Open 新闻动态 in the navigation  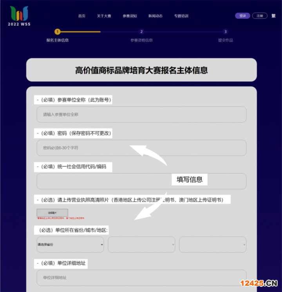click(155, 16)
